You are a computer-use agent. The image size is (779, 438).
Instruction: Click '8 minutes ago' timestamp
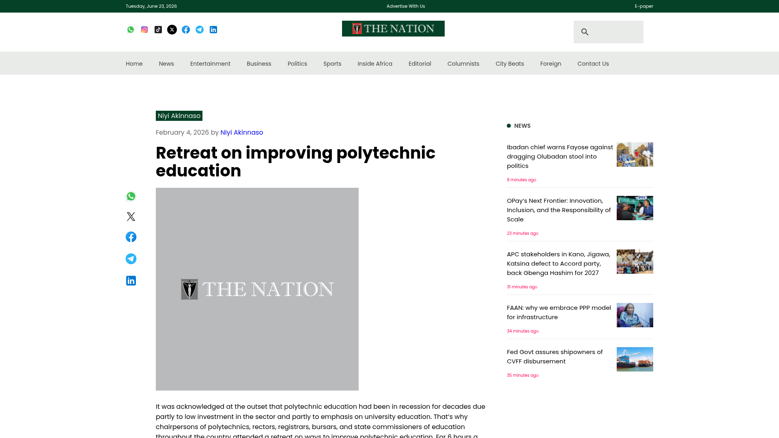521,180
